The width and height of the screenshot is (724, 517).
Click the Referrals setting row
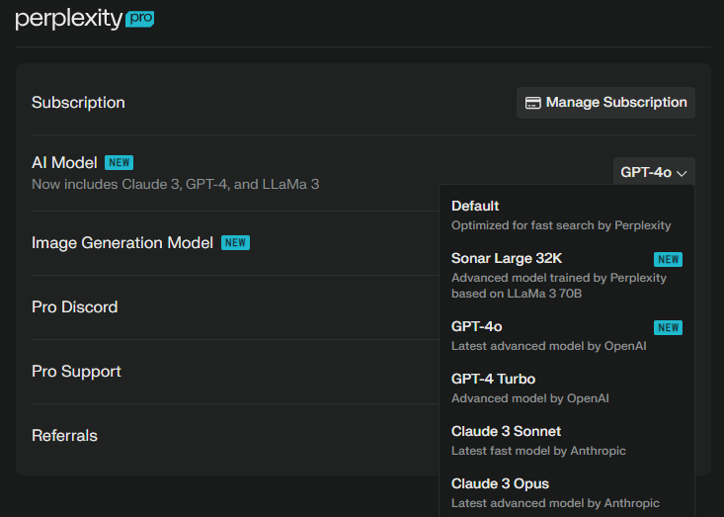(x=64, y=436)
